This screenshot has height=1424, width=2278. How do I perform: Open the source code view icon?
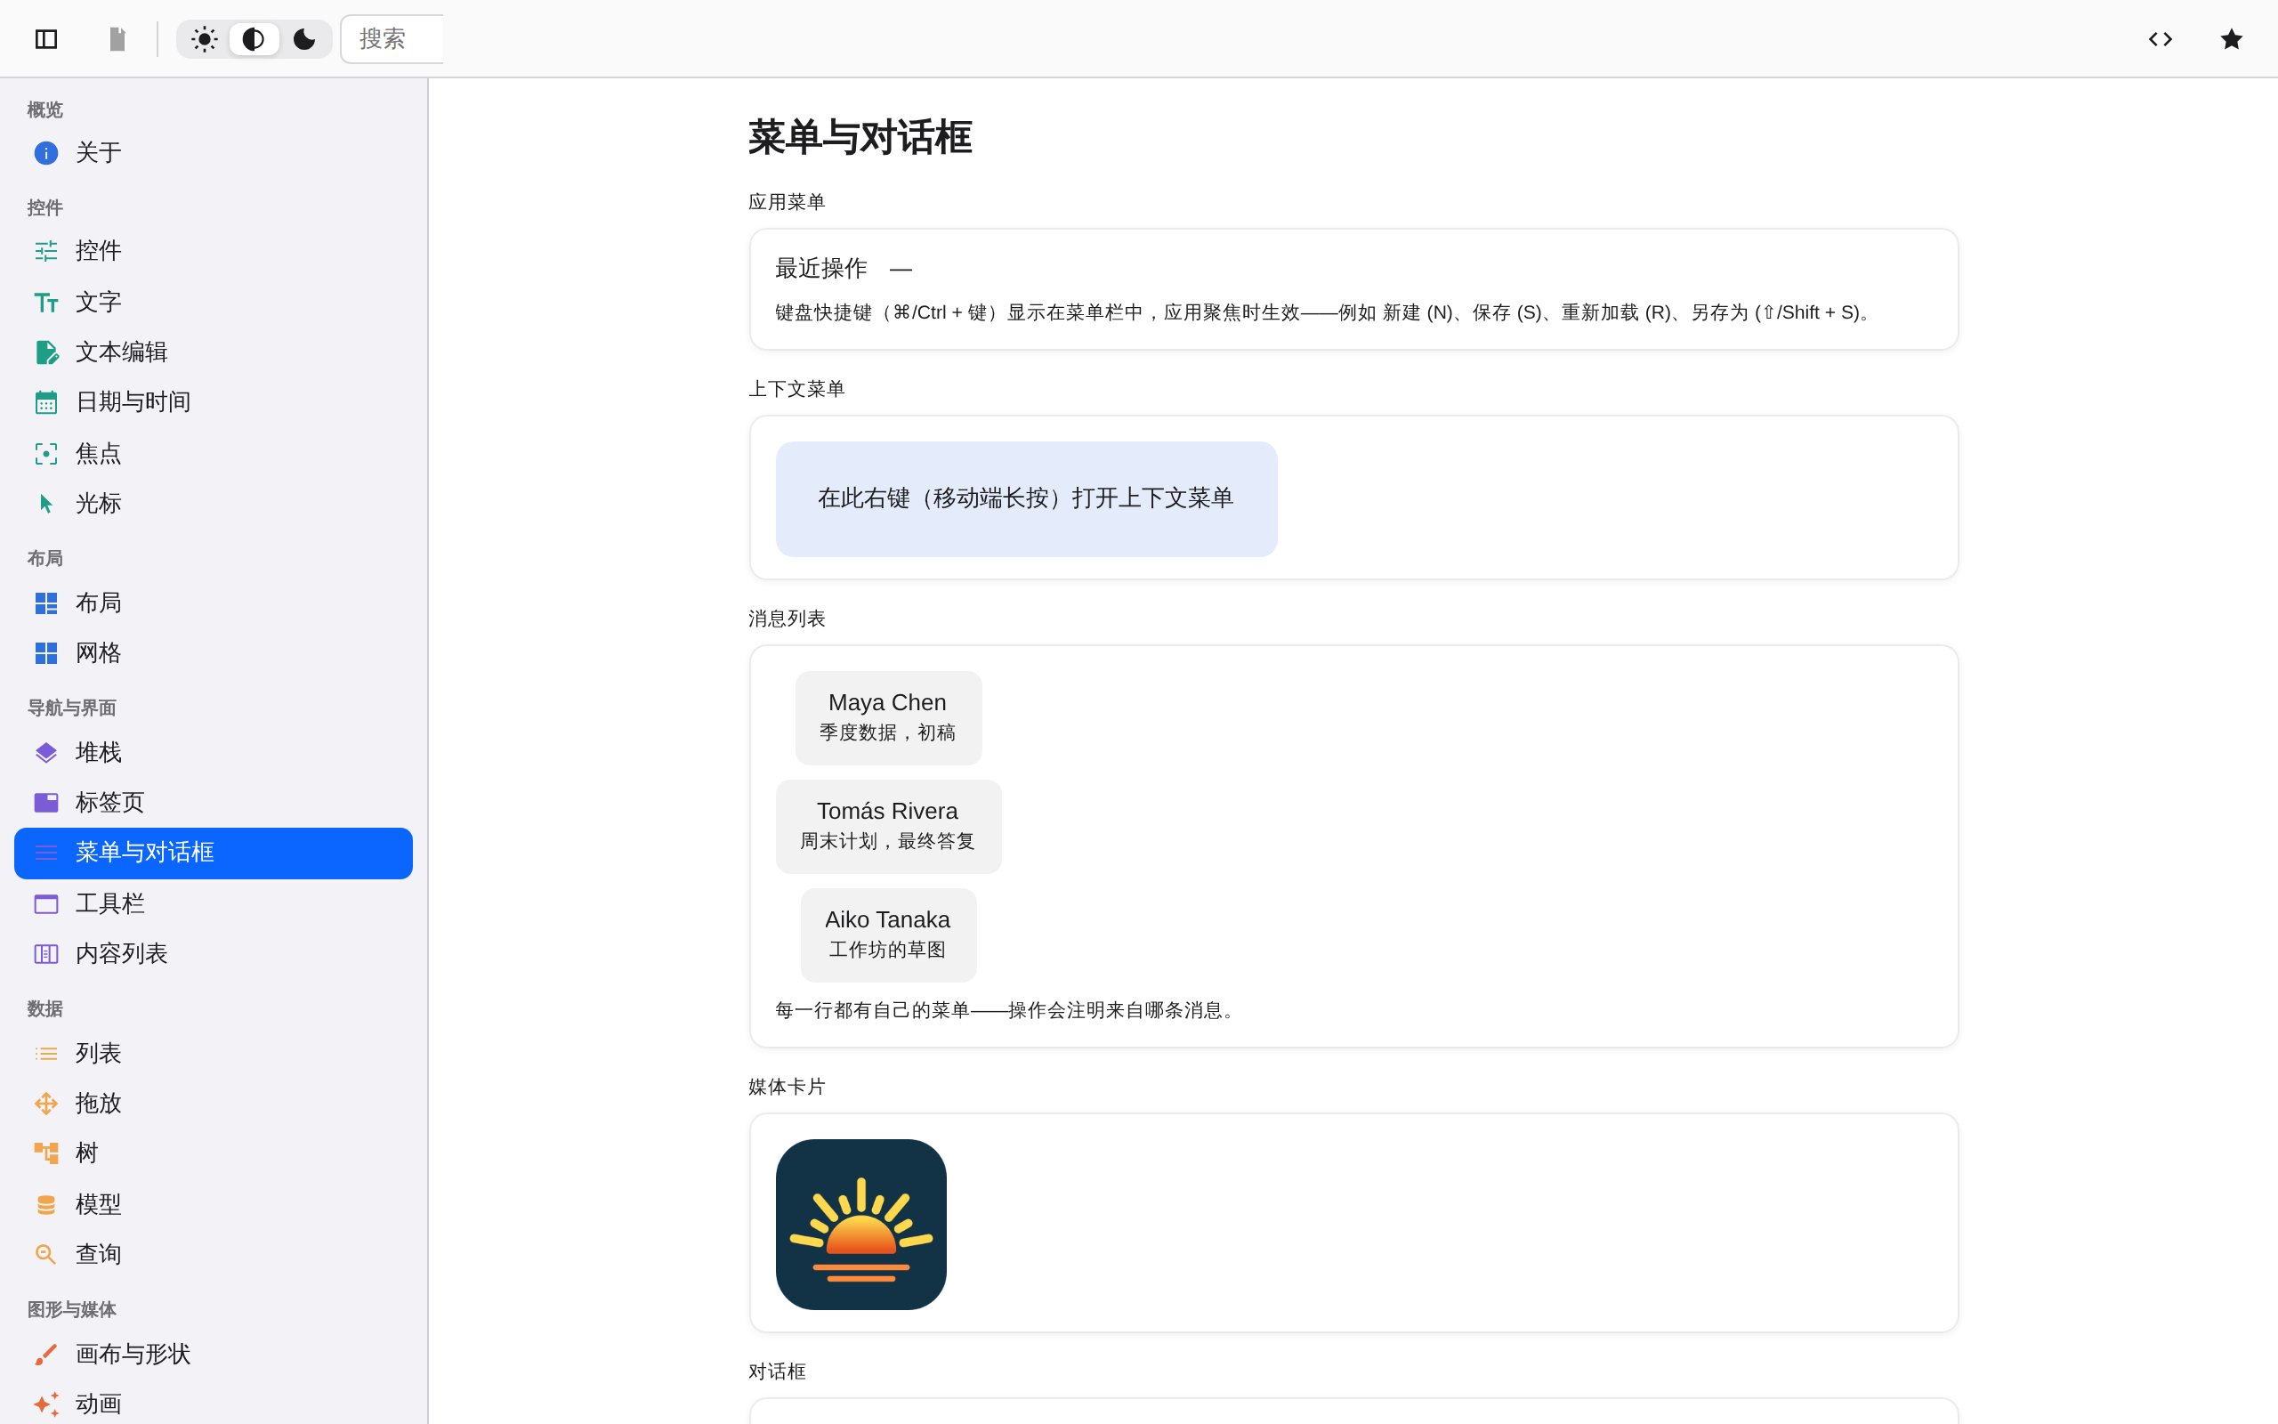coord(2161,38)
